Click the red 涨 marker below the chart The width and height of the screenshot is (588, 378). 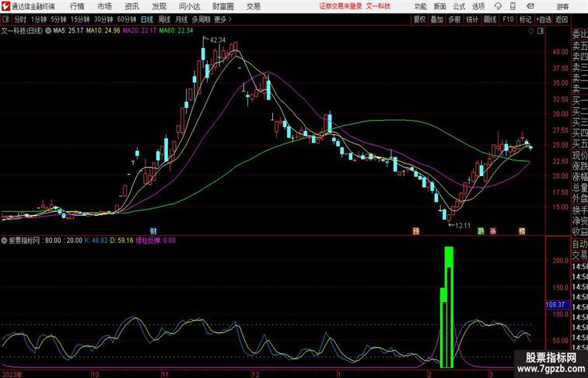[x=493, y=231]
